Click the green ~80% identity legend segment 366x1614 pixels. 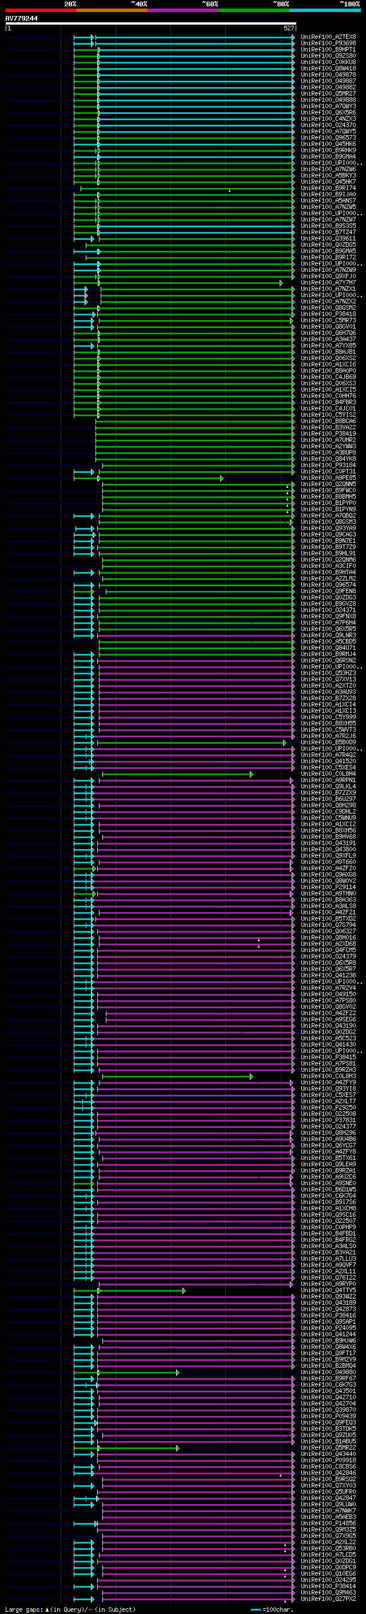tap(254, 10)
